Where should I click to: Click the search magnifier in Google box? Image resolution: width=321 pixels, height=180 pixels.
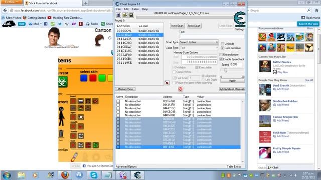(309, 10)
